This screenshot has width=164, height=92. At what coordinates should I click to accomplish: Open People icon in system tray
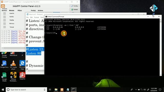[132, 90]
